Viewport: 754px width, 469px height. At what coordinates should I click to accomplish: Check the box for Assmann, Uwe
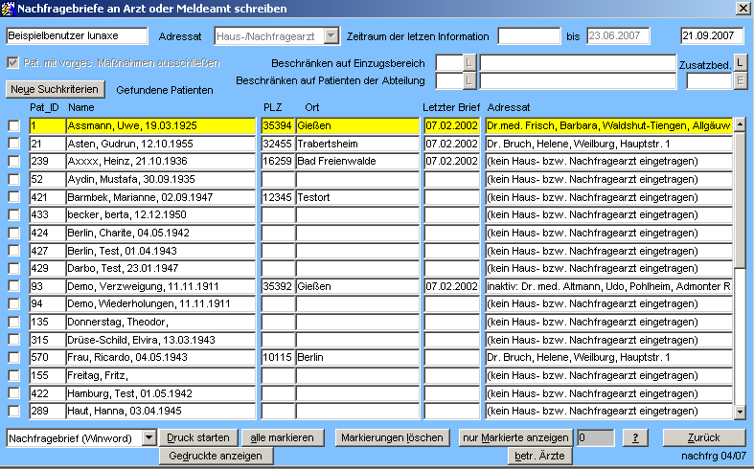pyautogui.click(x=13, y=125)
